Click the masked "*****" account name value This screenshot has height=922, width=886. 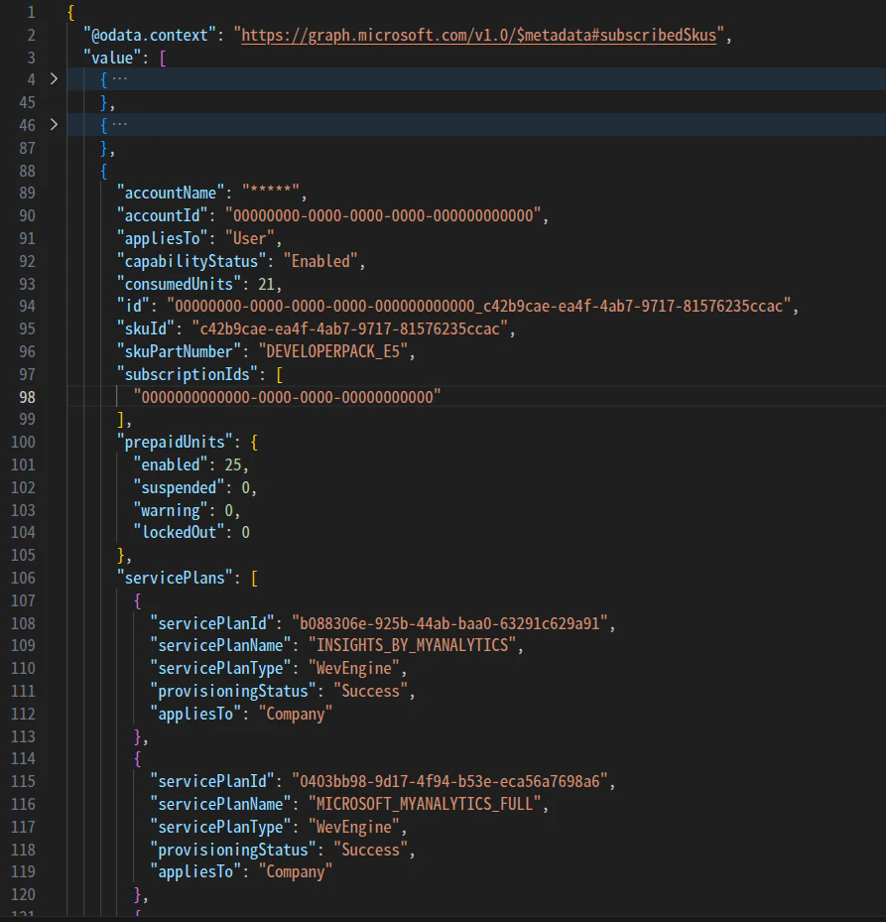pos(271,193)
